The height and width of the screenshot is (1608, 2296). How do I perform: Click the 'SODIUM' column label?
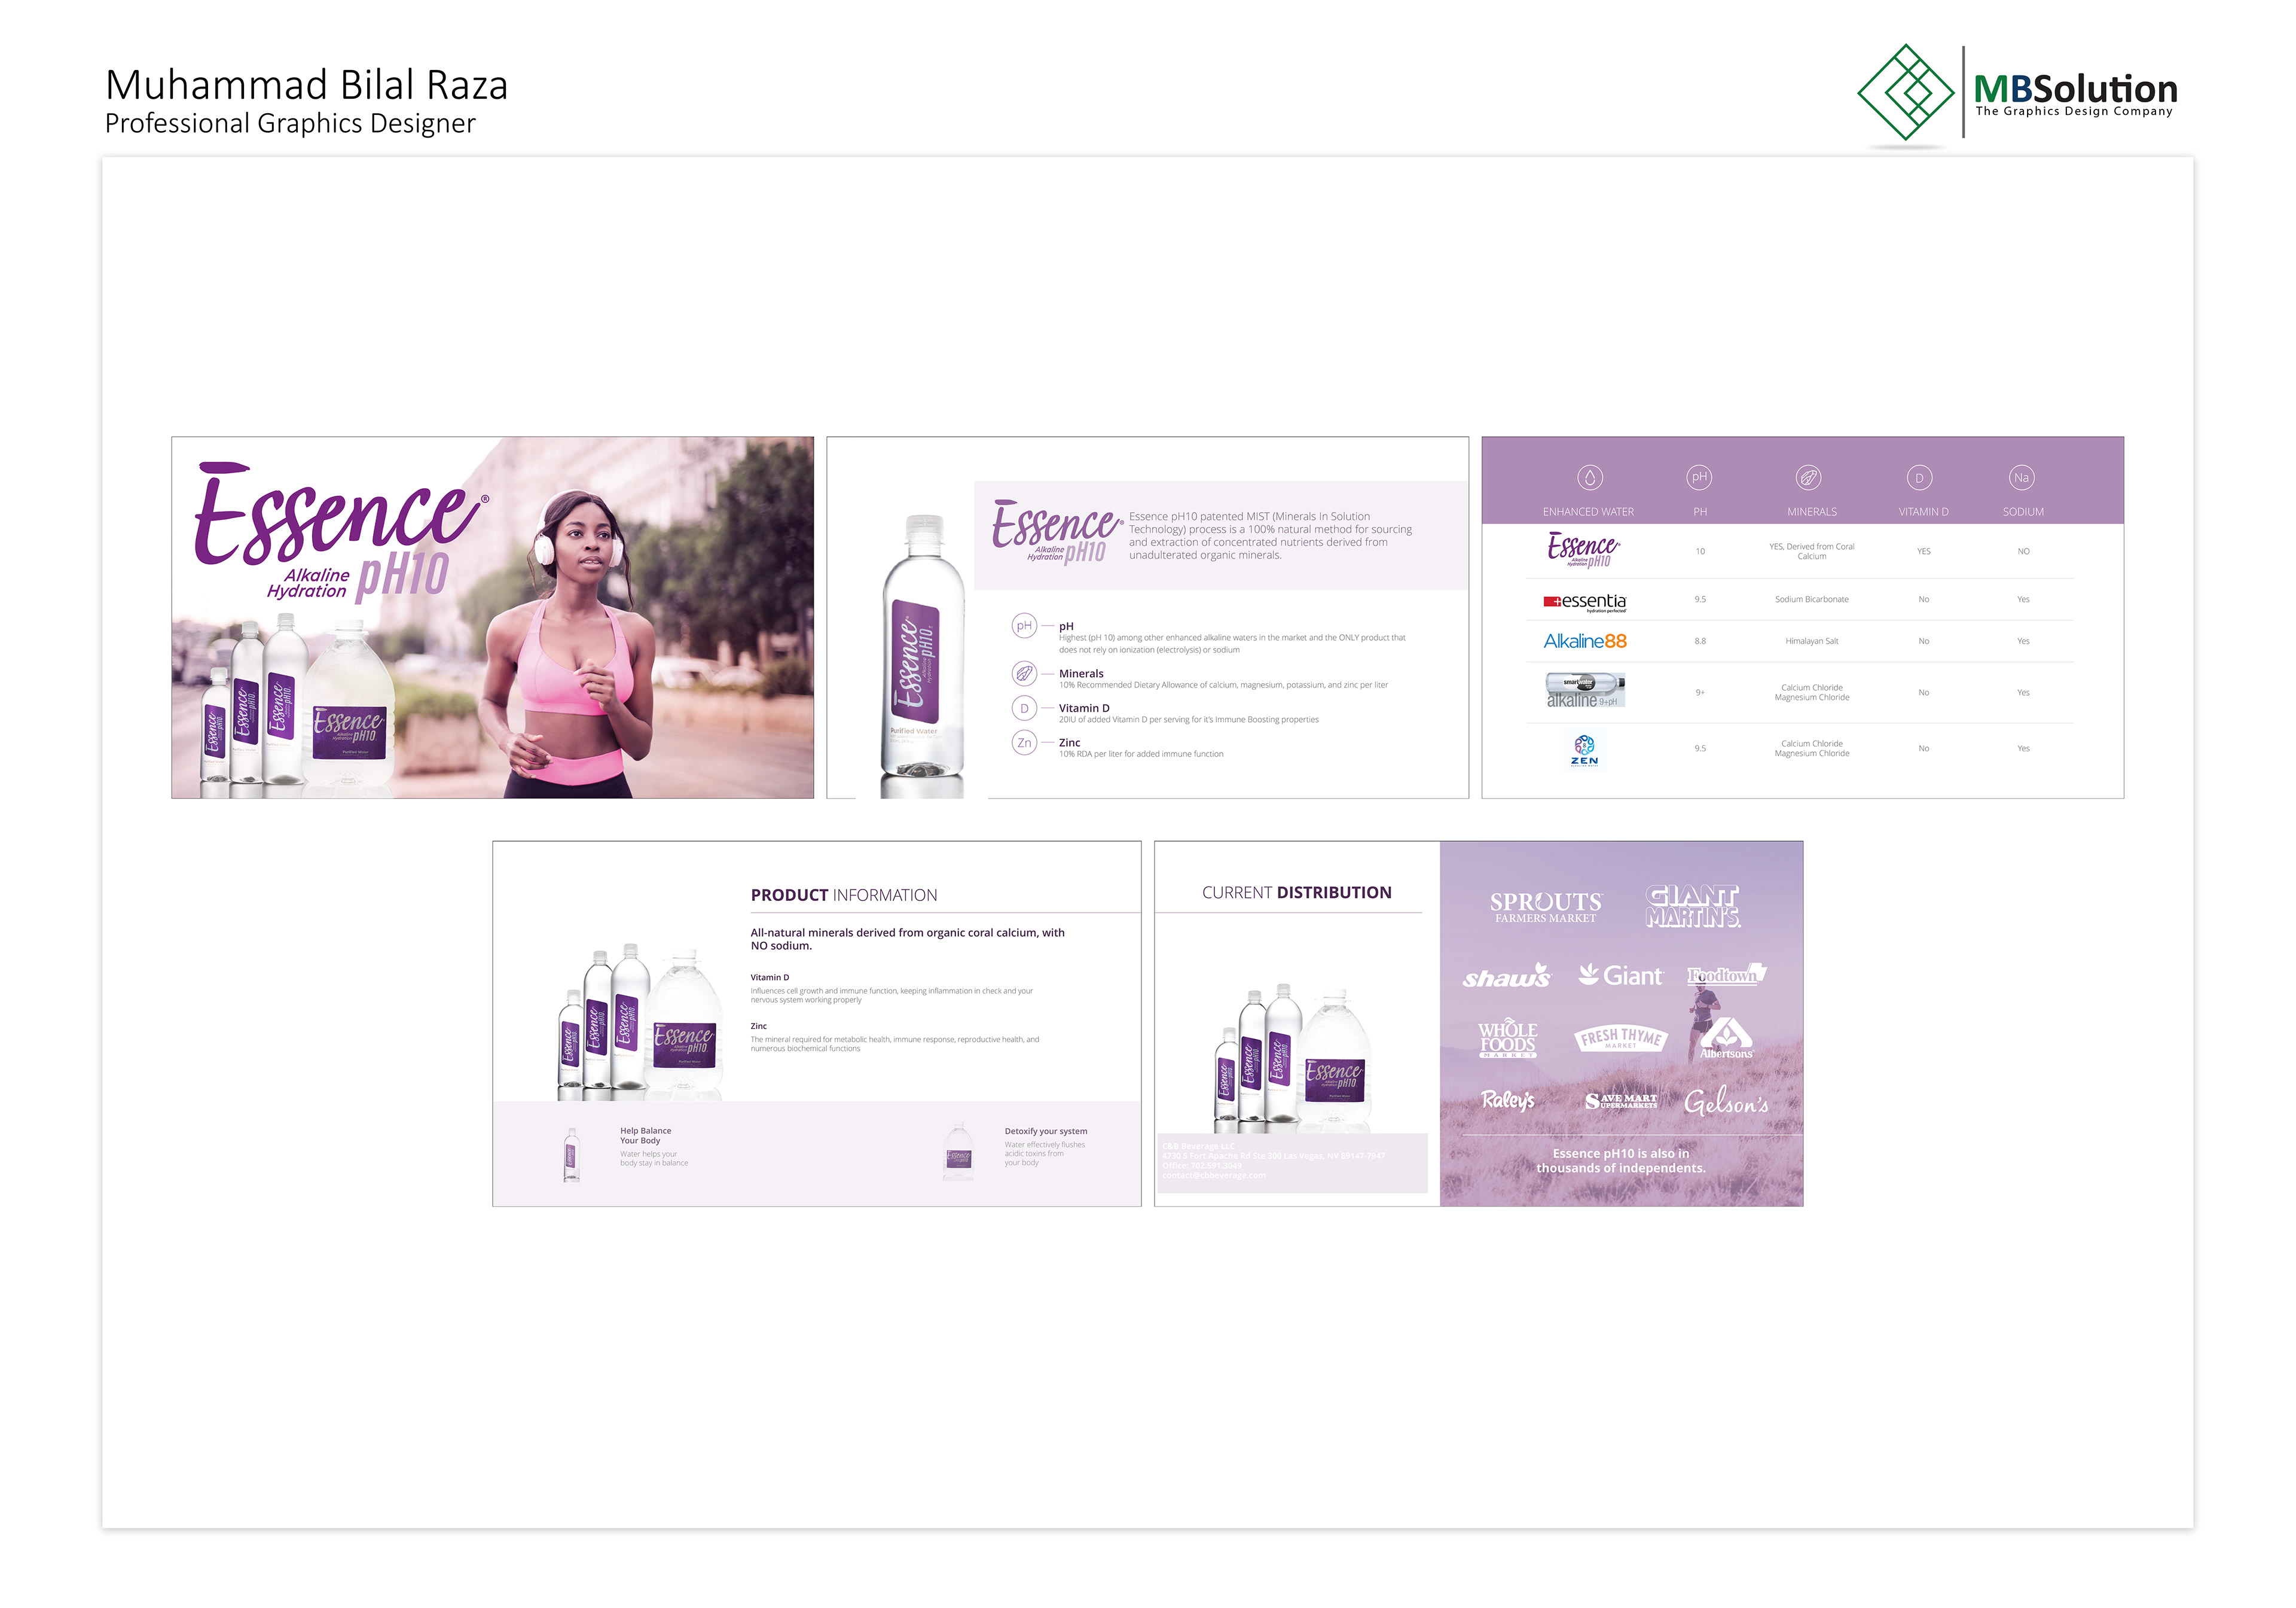[x=2023, y=512]
